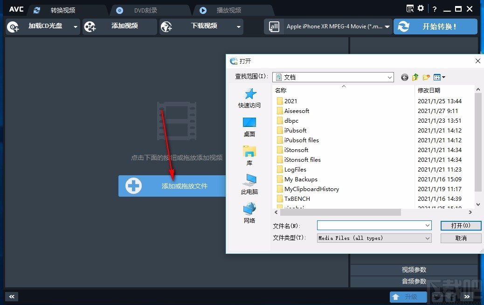Click the 打开 button in the dialog
This screenshot has height=305, width=484.
461,225
